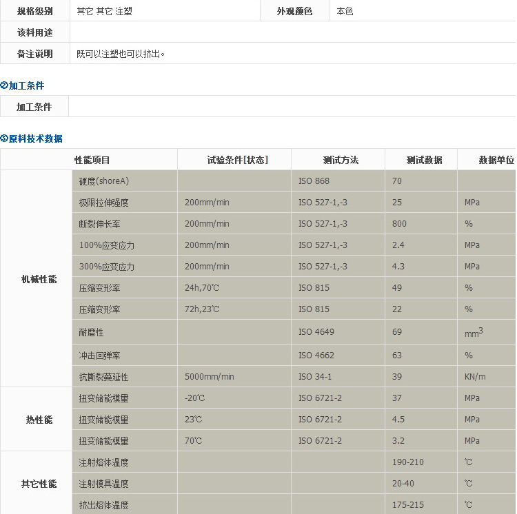This screenshot has height=514, width=517.
Task: Click the 72h,23℃ test condition
Action: pyautogui.click(x=202, y=309)
